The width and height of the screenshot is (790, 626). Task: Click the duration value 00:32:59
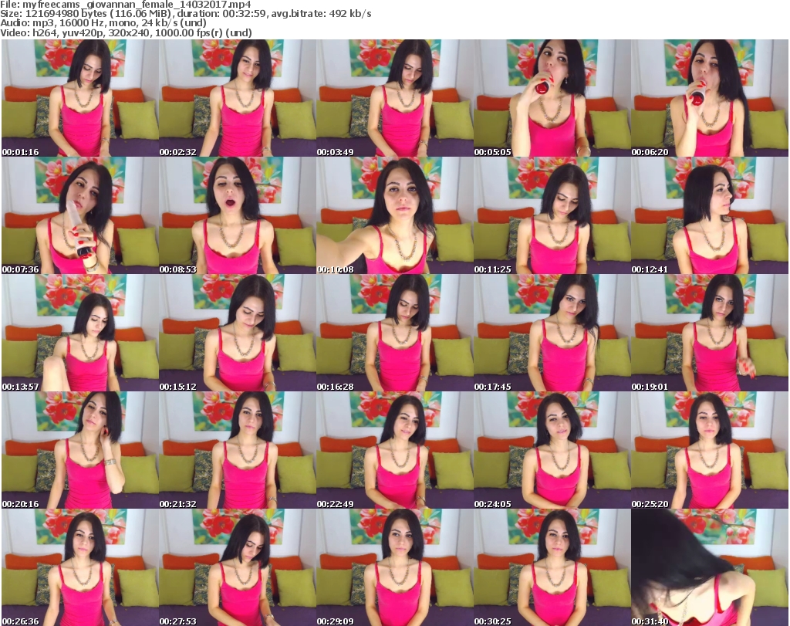click(246, 14)
